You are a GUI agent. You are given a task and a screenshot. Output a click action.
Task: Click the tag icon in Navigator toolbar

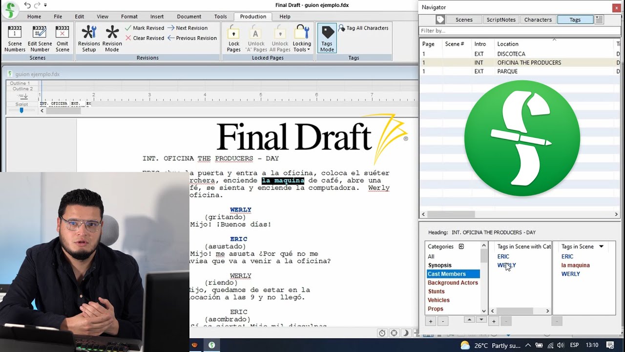click(440, 20)
